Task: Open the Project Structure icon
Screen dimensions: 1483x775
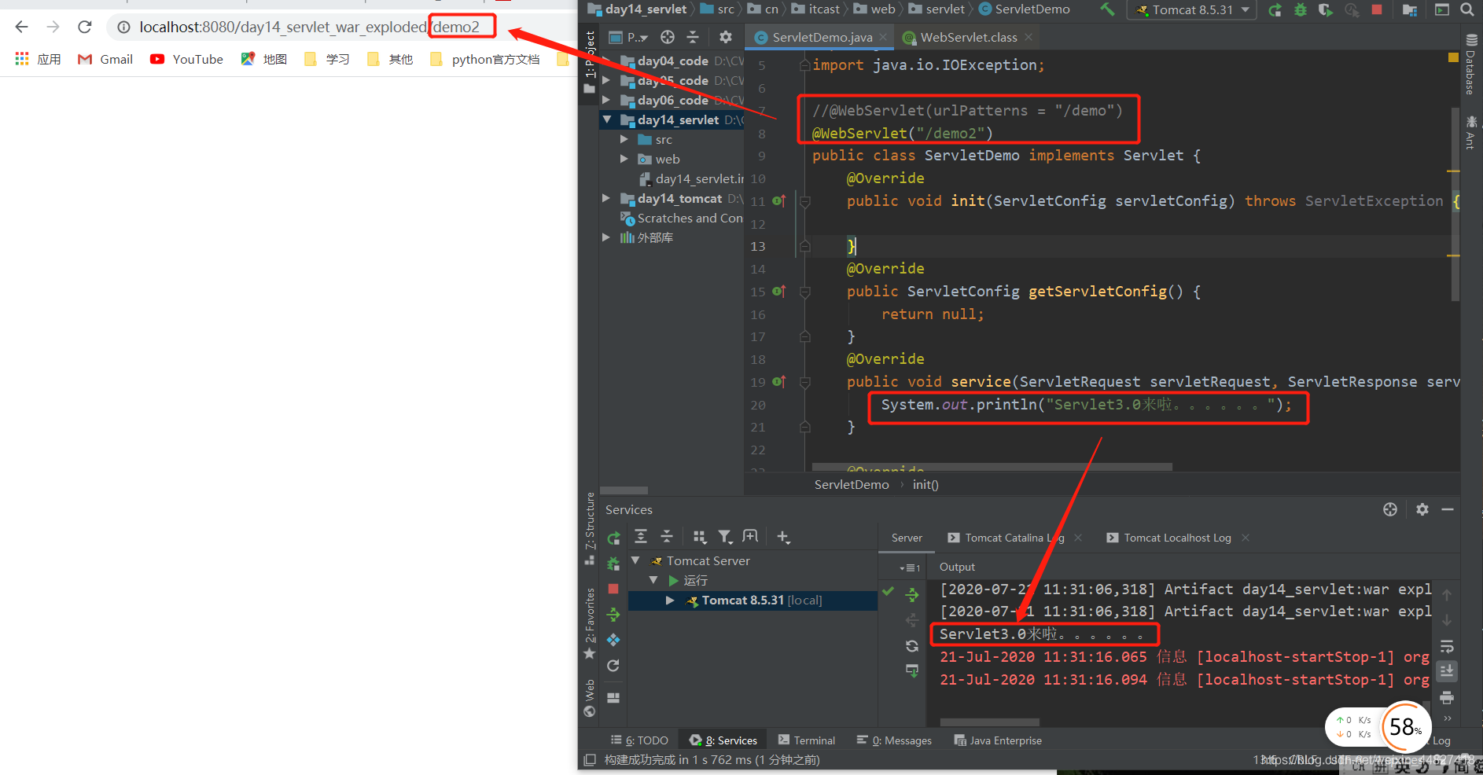Action: (1410, 10)
